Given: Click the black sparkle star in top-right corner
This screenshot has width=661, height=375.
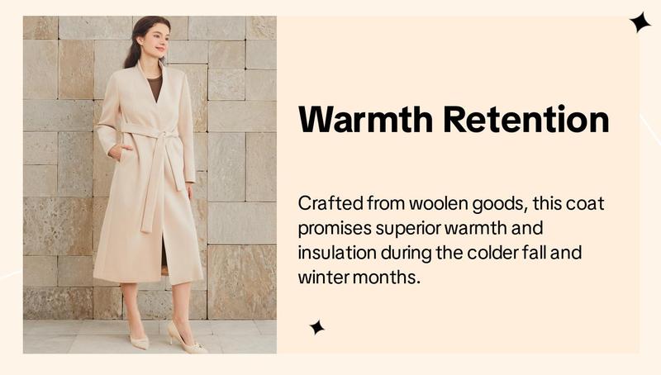Looking at the screenshot, I should [x=640, y=22].
